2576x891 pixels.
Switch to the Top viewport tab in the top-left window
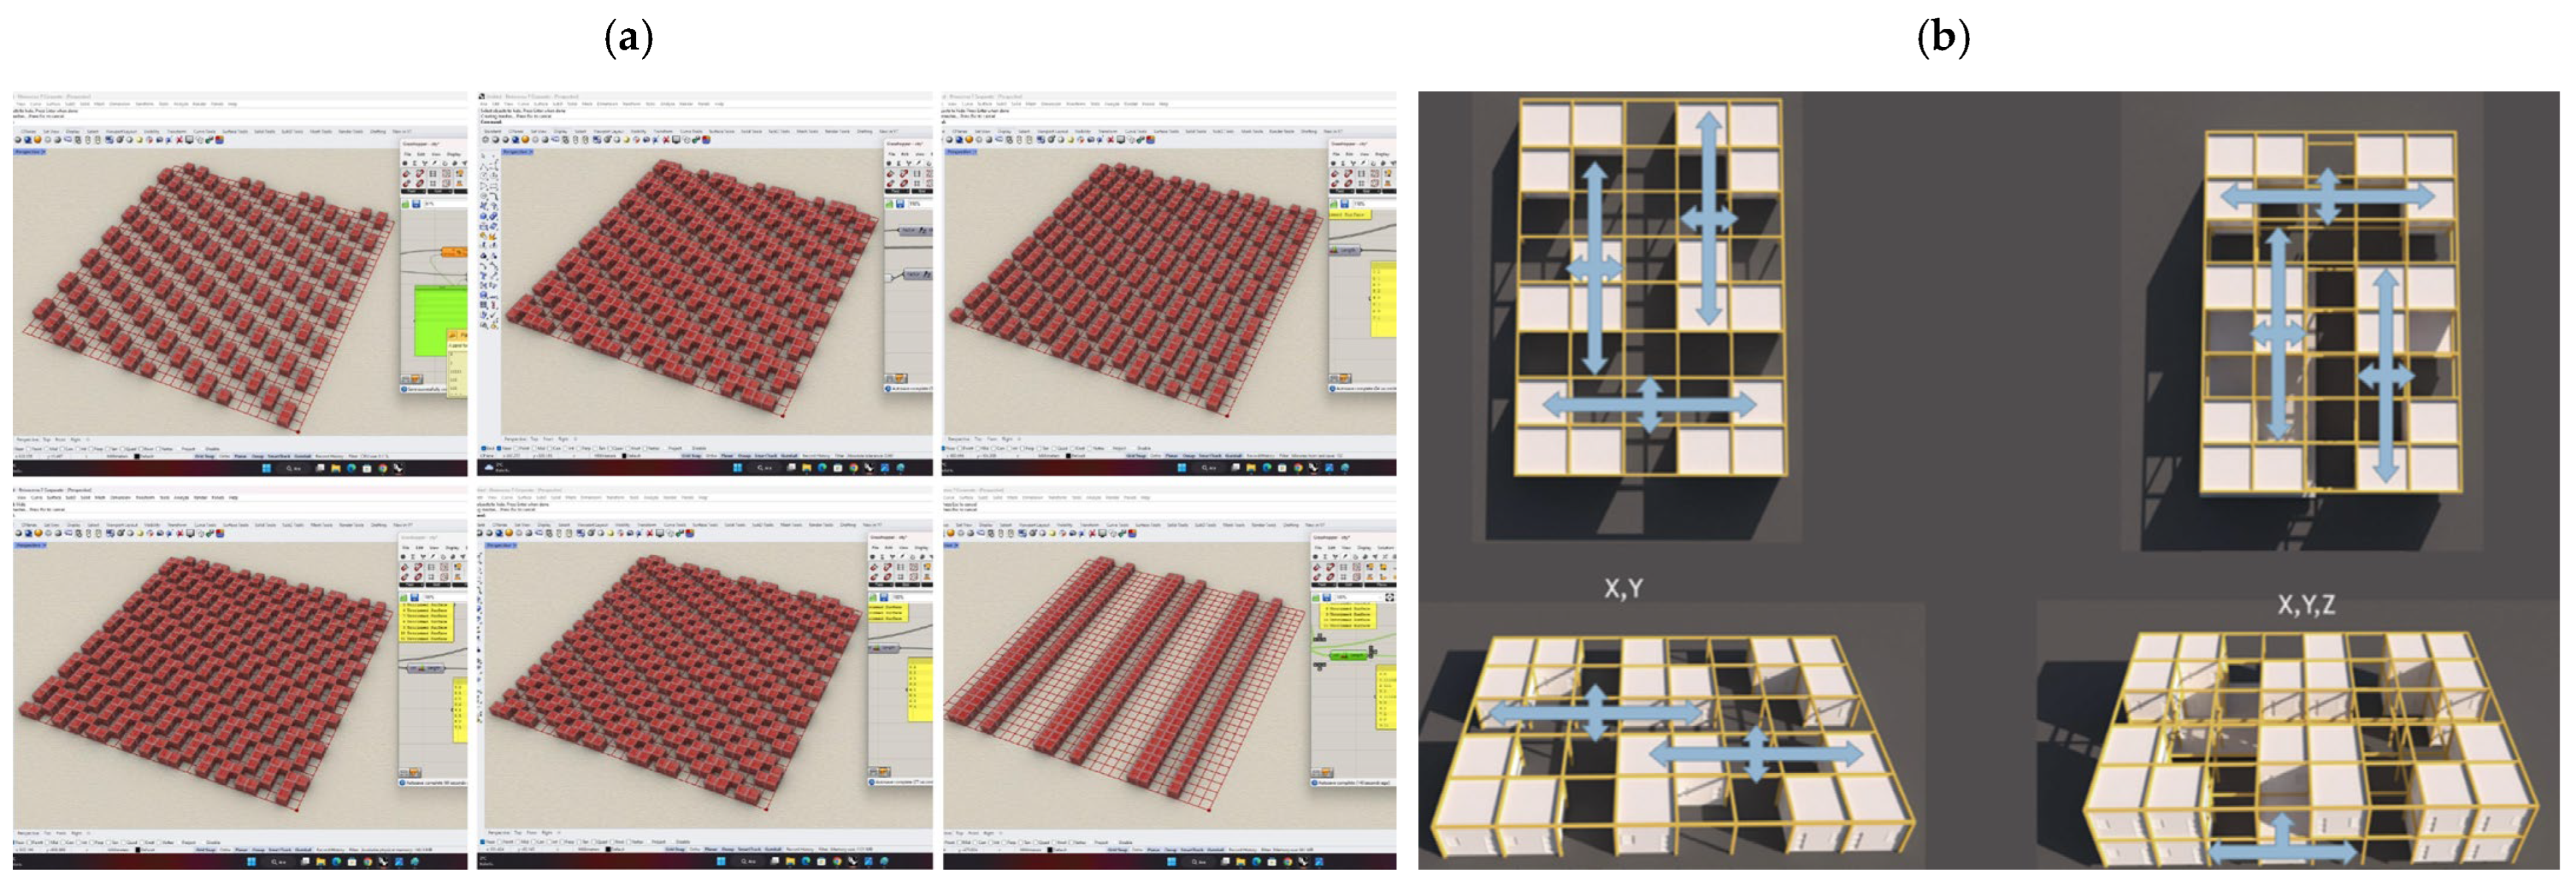[47, 440]
